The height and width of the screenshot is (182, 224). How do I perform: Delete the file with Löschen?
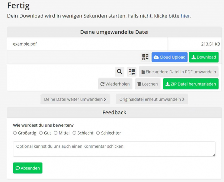click(x=147, y=84)
